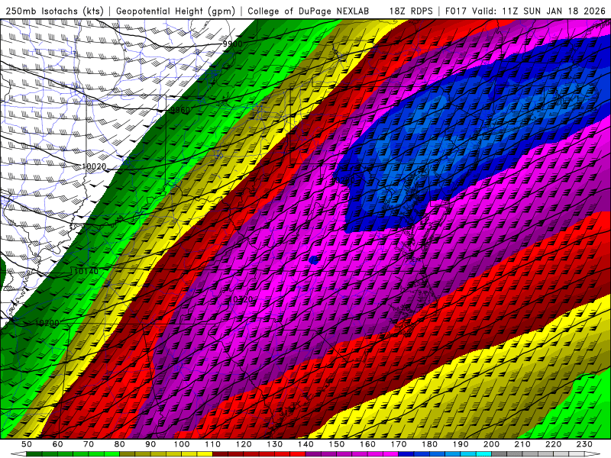This screenshot has height=458, width=611.
Task: Click the 'F017 Valid: 11Z SUN JAN 18 2026' text
Action: [525, 11]
